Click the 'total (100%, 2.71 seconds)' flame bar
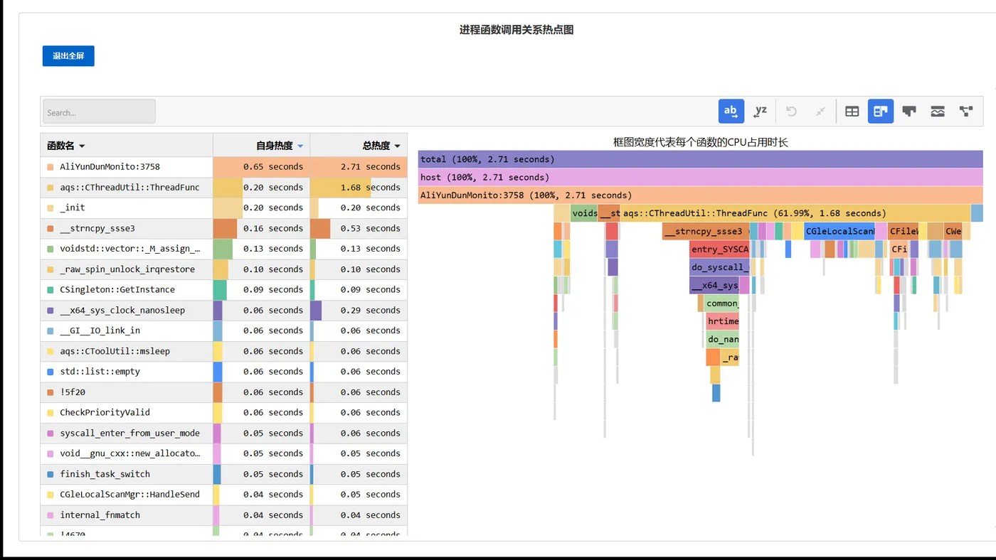The height and width of the screenshot is (560, 996). 700,159
